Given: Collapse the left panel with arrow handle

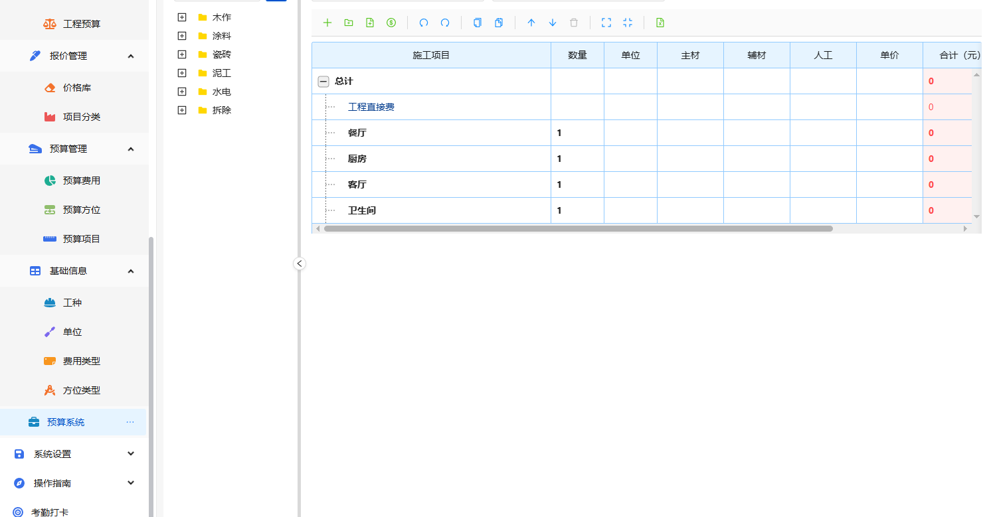Looking at the screenshot, I should pyautogui.click(x=300, y=263).
